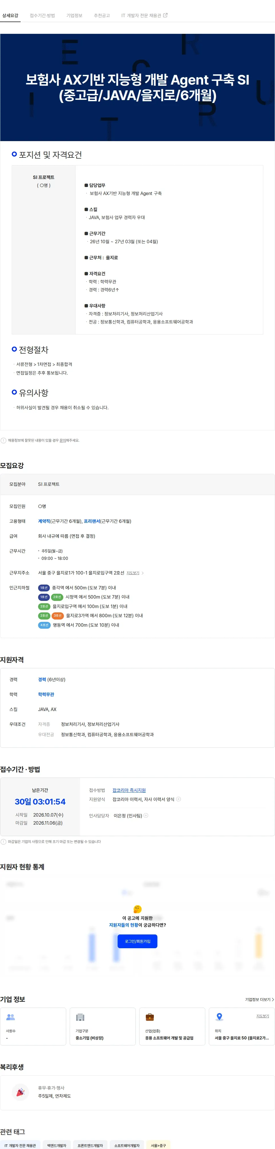Click the address 서울 중구 을지로1가 100-1
This screenshot has width=275, height=1149.
pos(81,573)
